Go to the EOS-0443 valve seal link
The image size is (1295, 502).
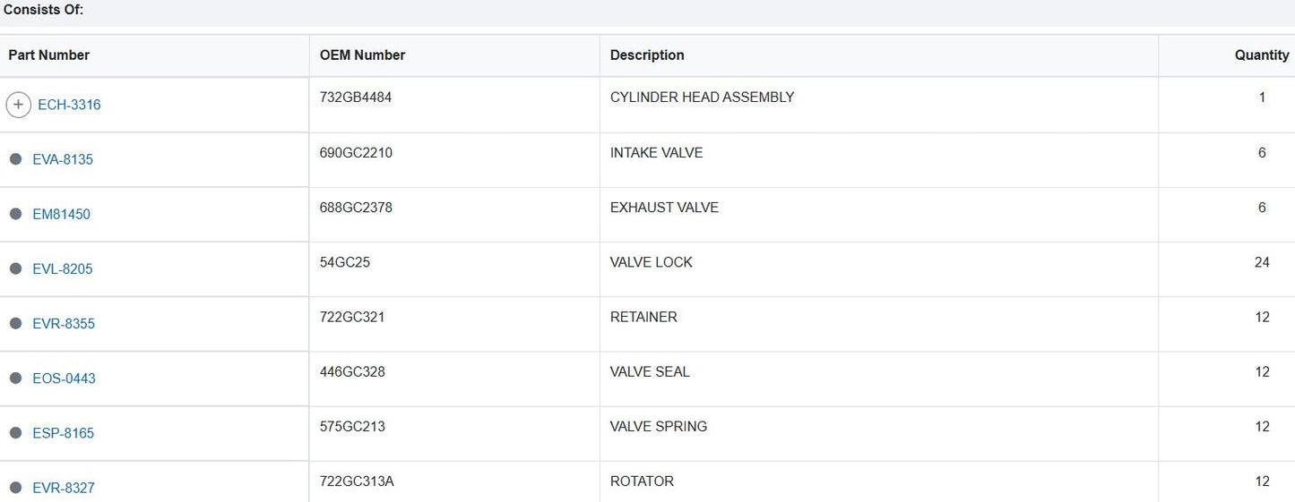pyautogui.click(x=64, y=378)
